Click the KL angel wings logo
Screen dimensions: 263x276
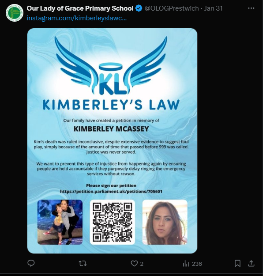pyautogui.click(x=111, y=65)
